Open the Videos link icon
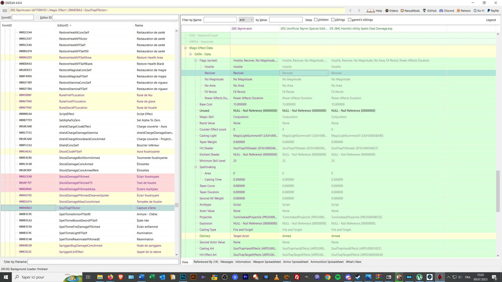Screen dimensions: 502x282 coord(387,11)
